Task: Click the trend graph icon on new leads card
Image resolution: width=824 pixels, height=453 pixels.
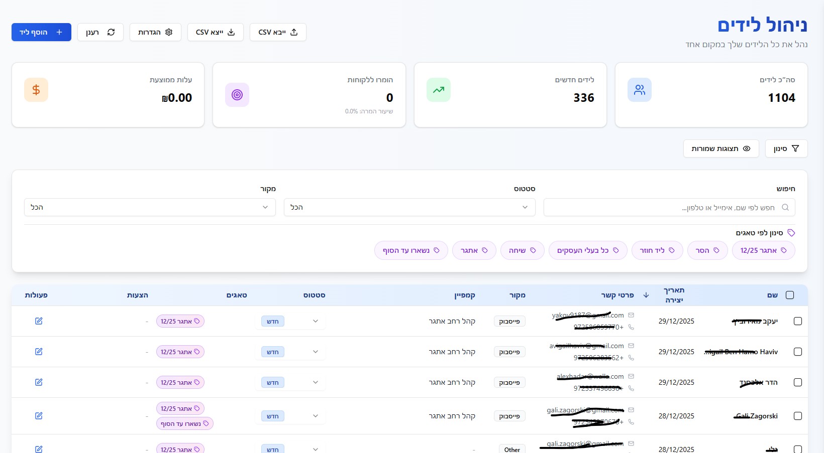Action: click(x=439, y=90)
